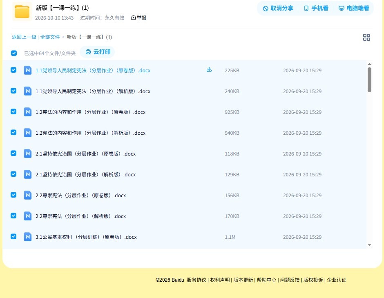Open 帮助中心 footer link

point(266,280)
